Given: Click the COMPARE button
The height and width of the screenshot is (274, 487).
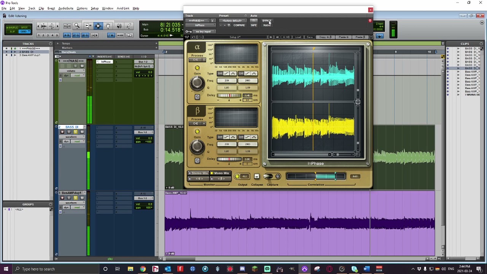Looking at the screenshot, I should pyautogui.click(x=239, y=25).
